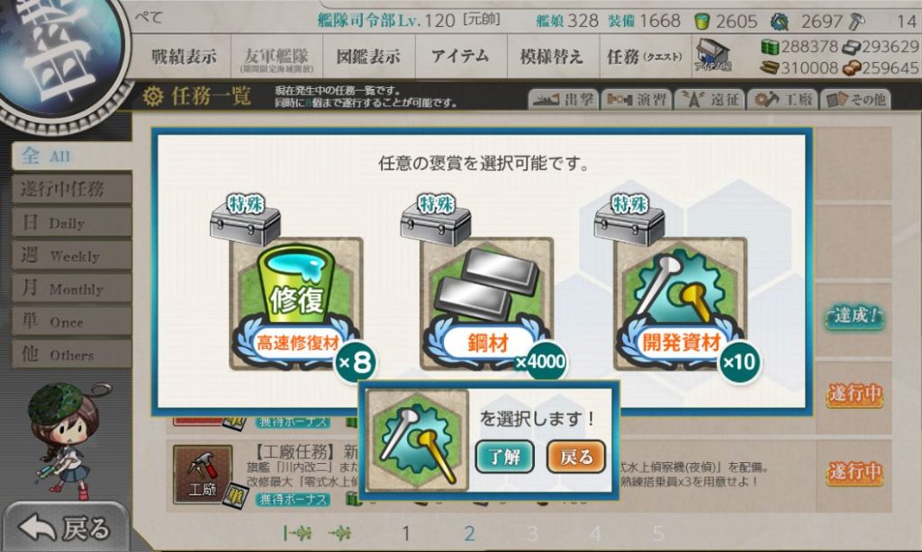Screen dimensions: 922x552
Task: Click the 工廠 hammer quest icon
Action: coord(203,474)
